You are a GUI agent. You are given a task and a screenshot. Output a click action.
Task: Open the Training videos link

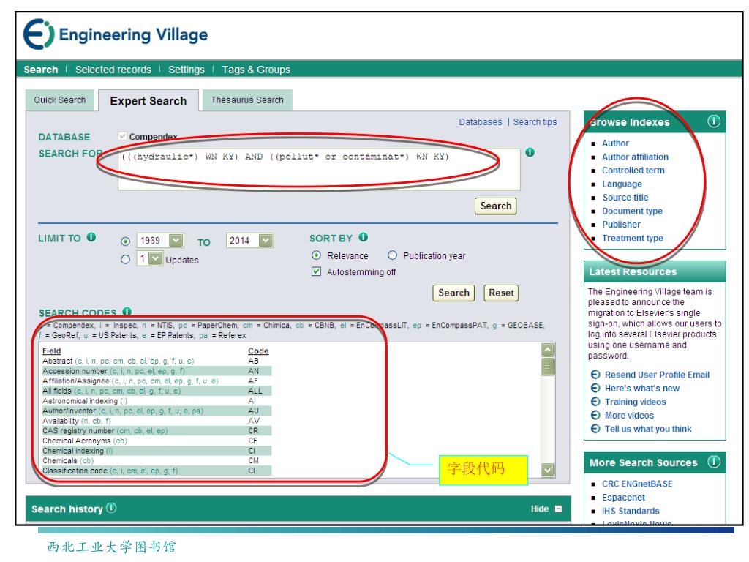(x=636, y=402)
